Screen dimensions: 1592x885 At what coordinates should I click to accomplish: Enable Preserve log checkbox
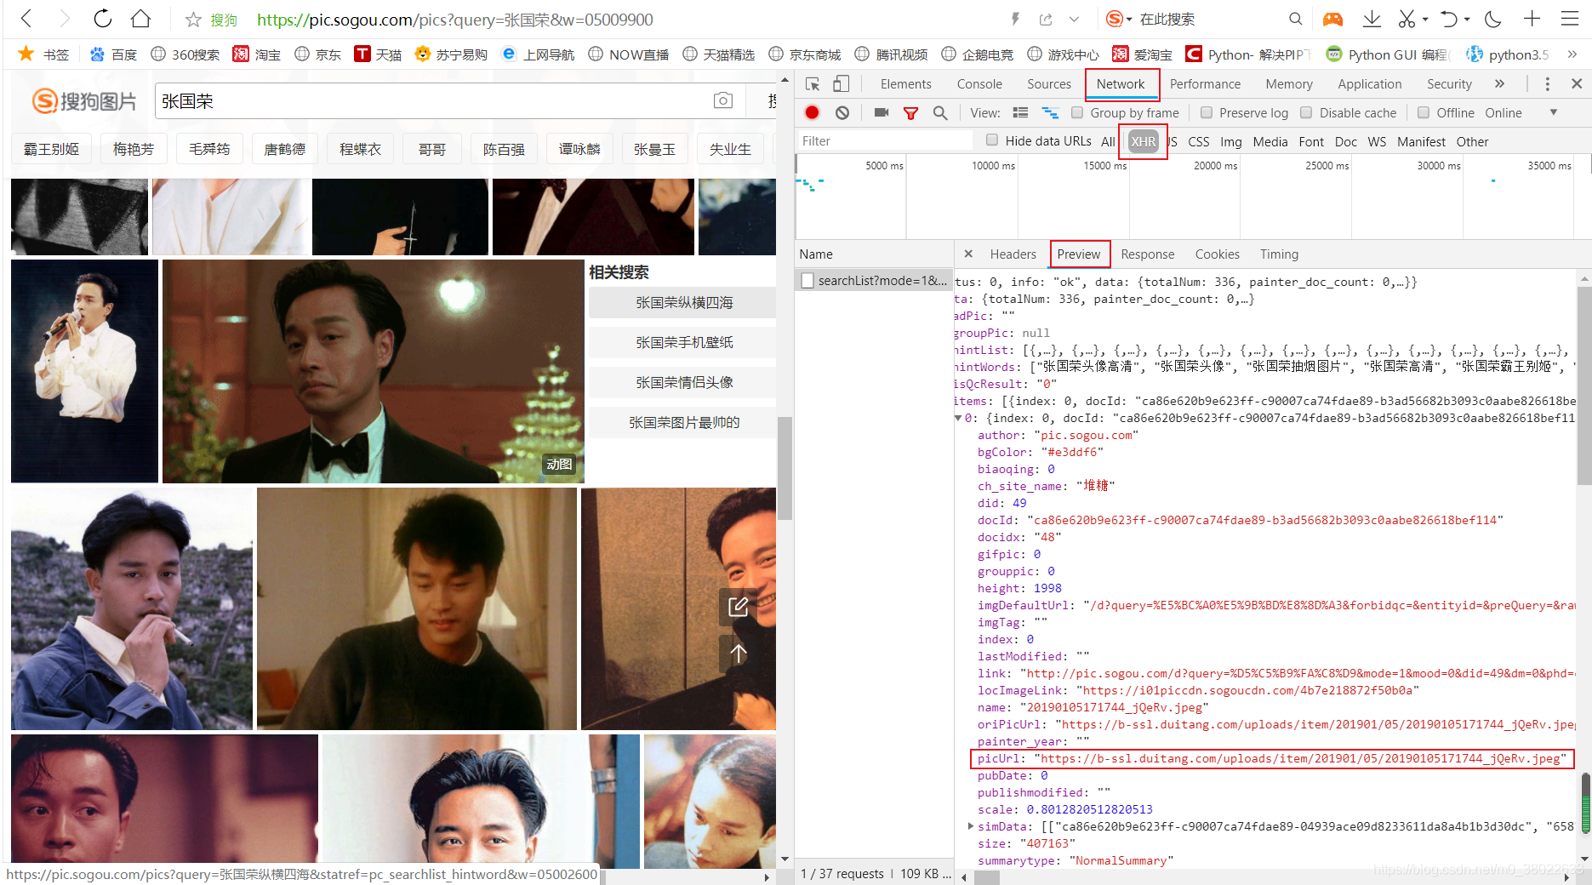tap(1207, 112)
